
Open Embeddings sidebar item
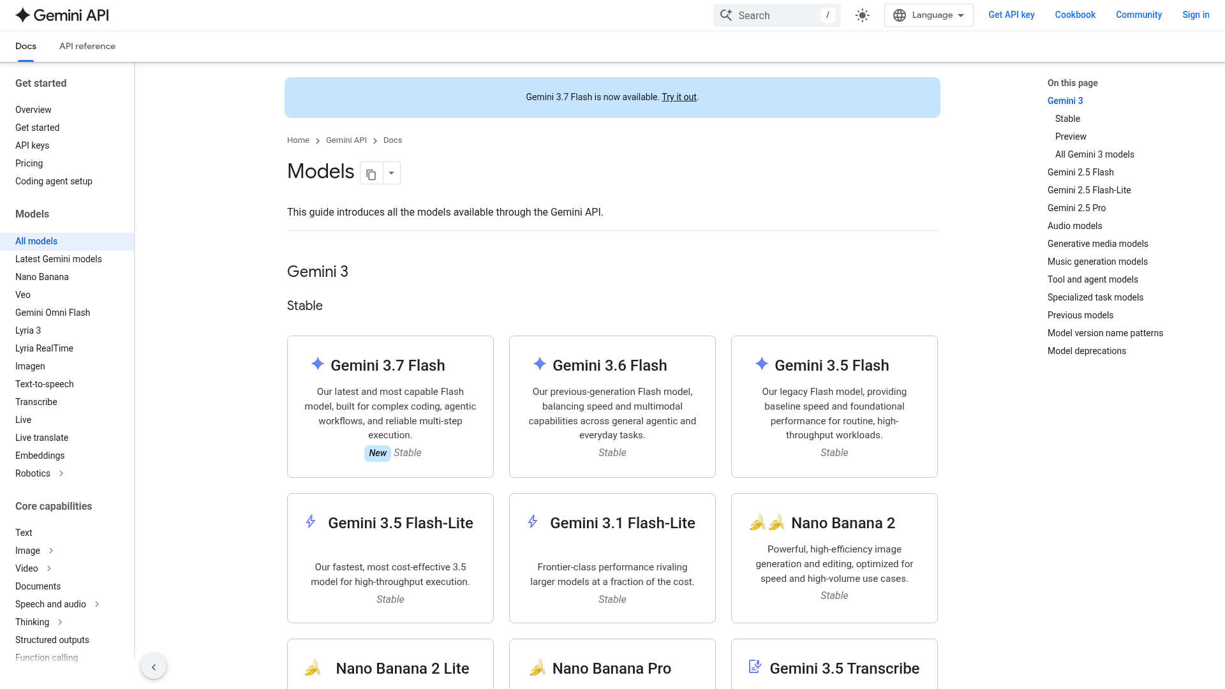point(40,456)
